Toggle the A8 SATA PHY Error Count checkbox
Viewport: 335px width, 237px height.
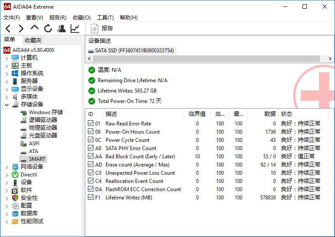[x=90, y=148]
